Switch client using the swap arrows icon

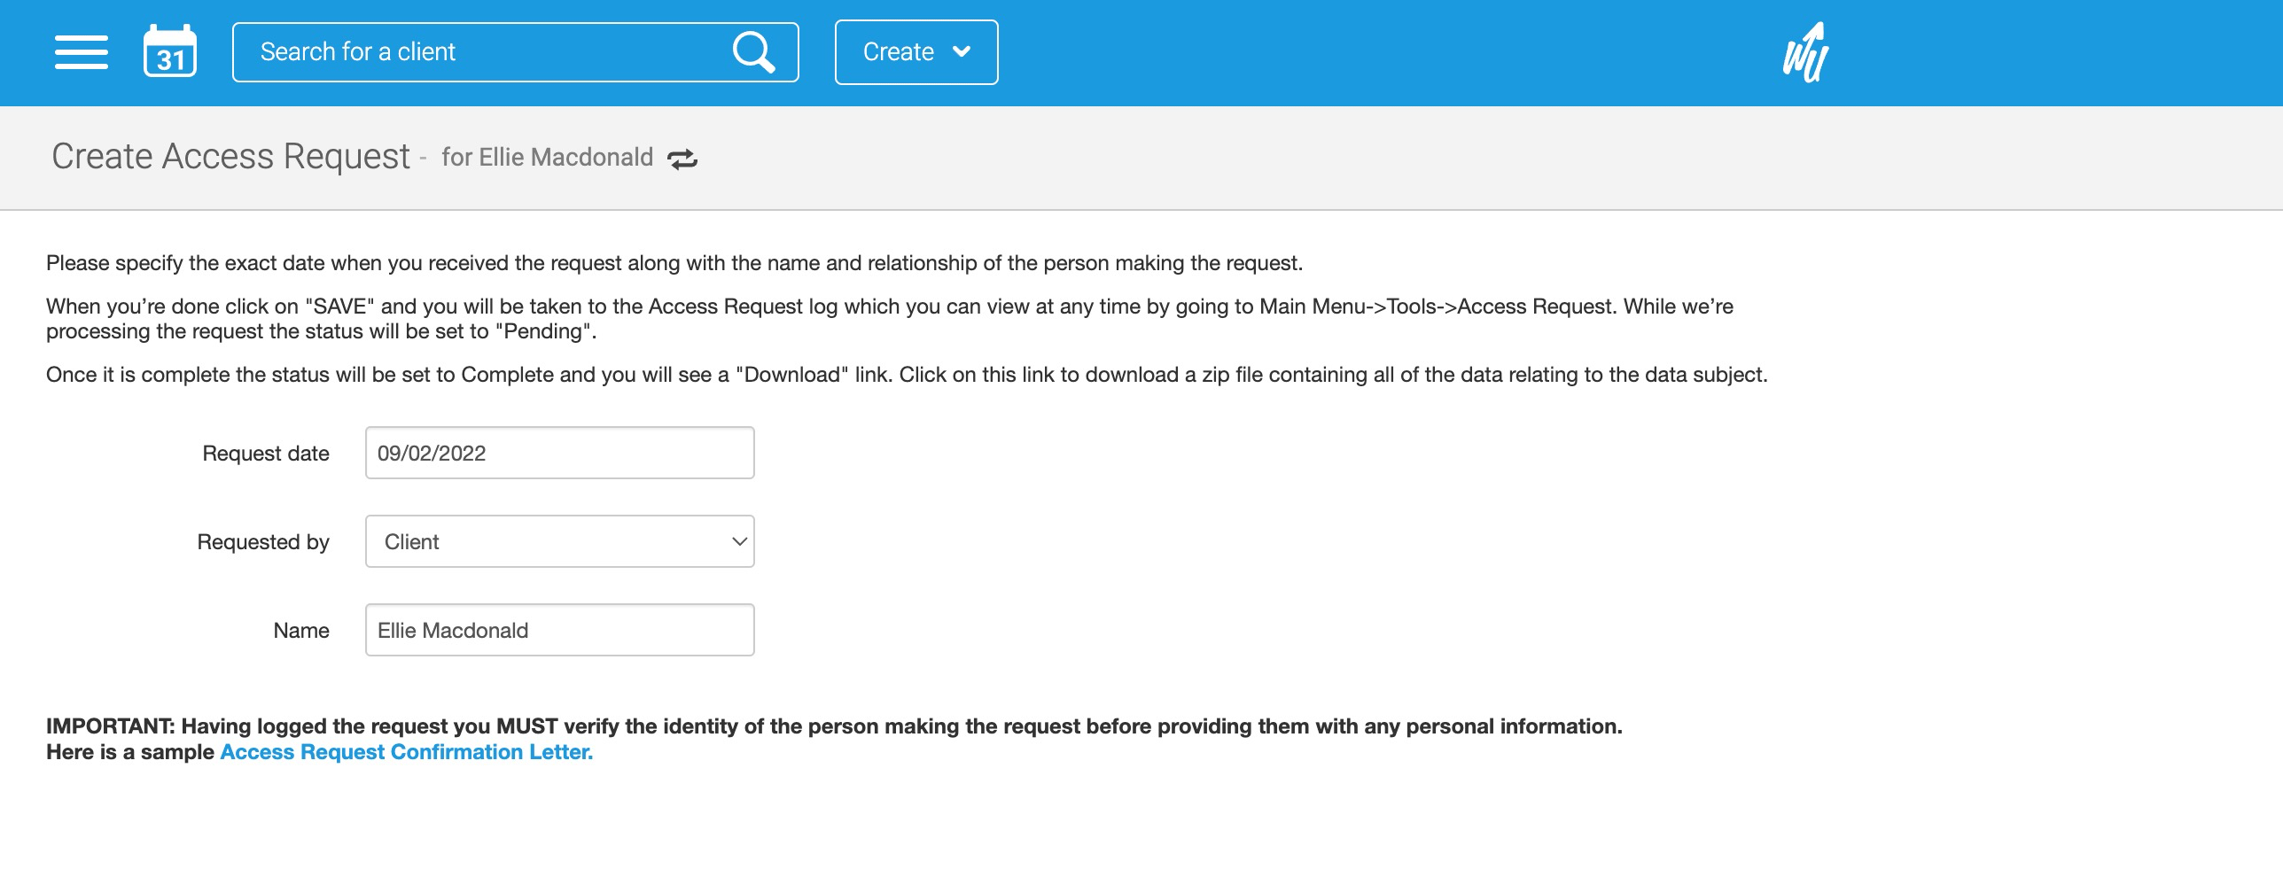[681, 158]
